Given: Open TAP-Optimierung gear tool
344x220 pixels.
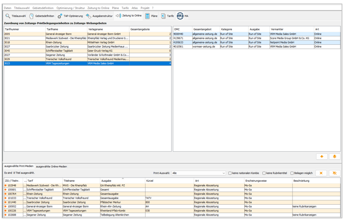Looking at the screenshot, I should coord(60,16).
